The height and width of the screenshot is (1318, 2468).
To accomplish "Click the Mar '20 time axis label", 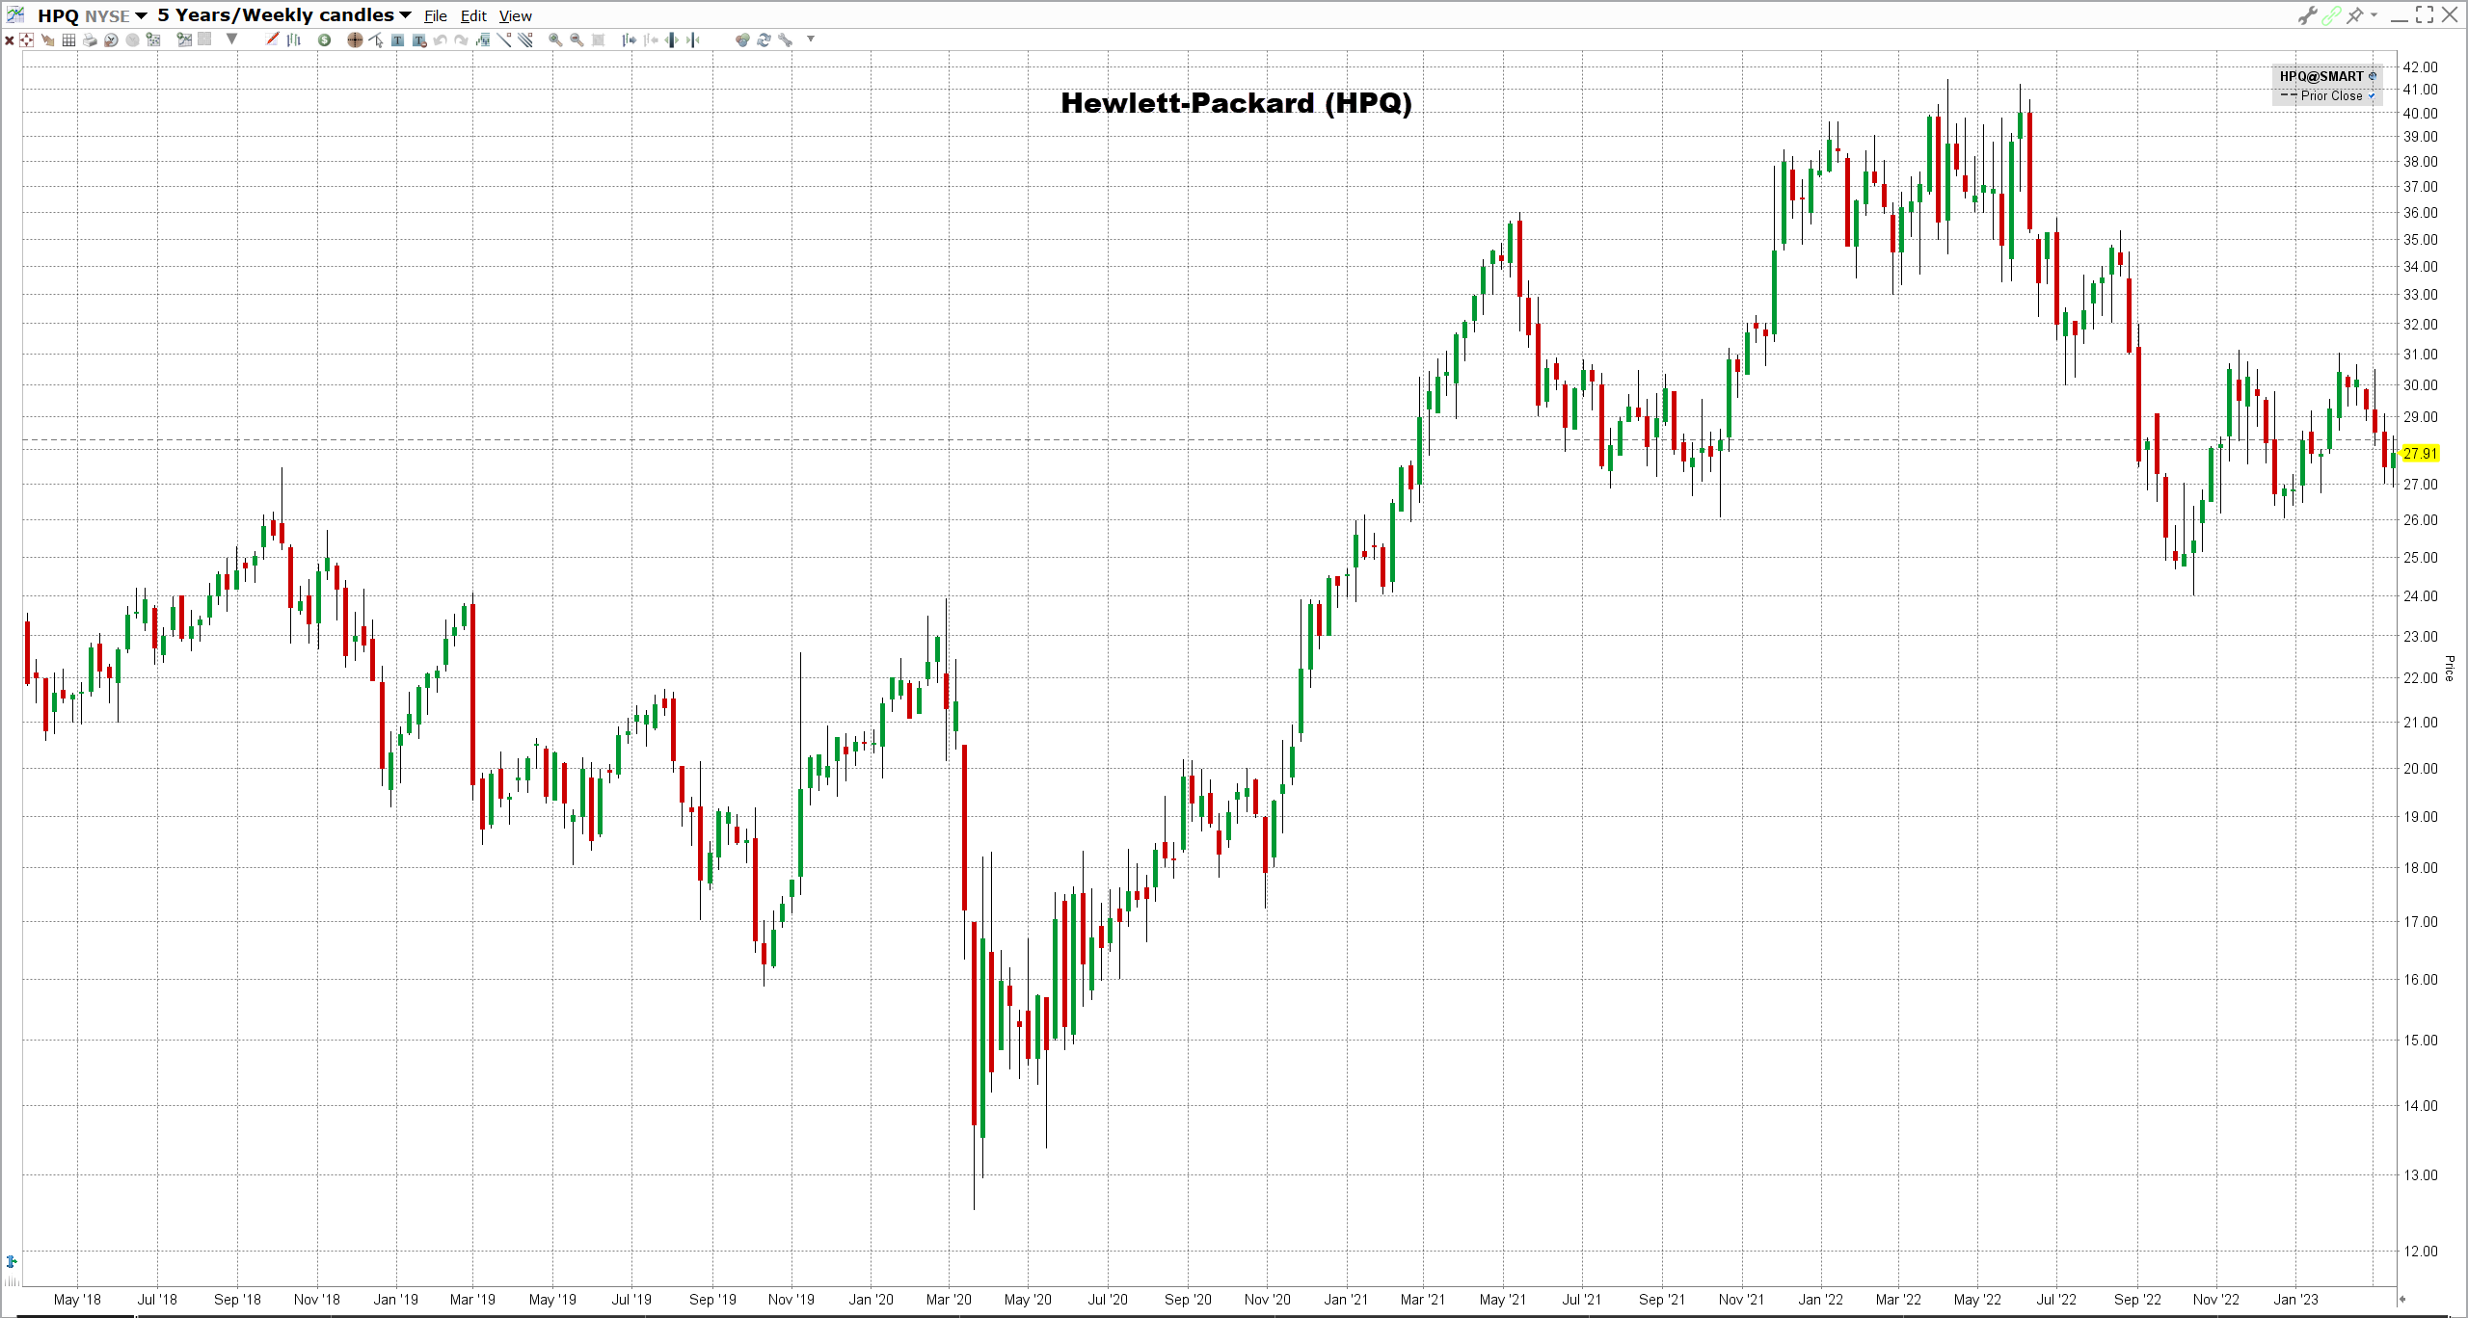I will (949, 1299).
